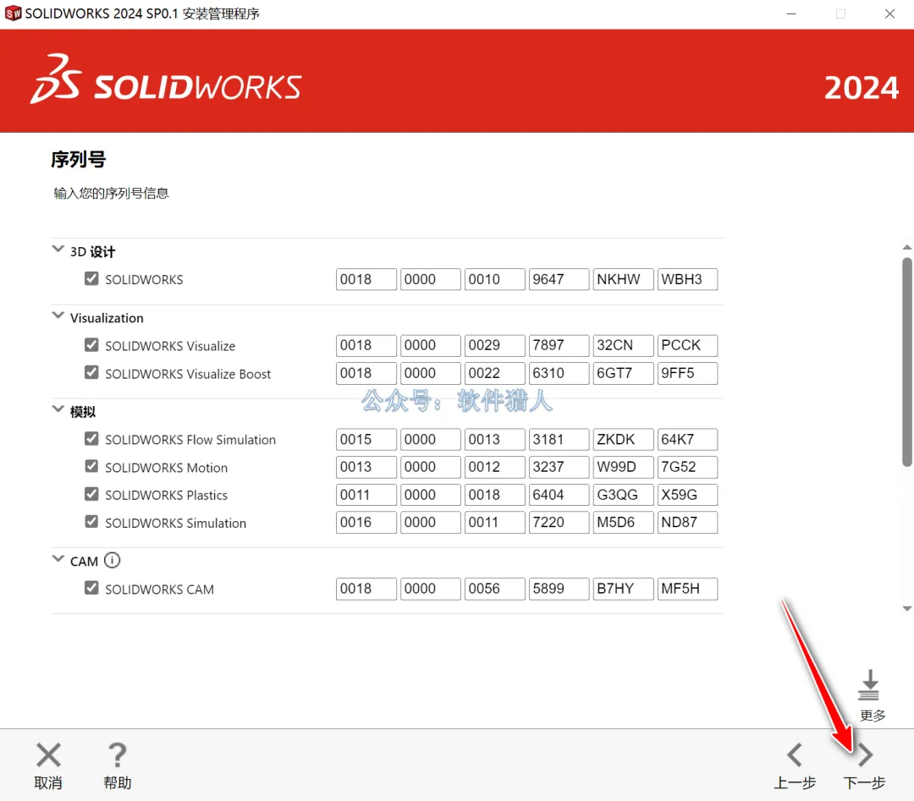
Task: Click the SOLIDWORKS Flow Simulation label
Action: [x=190, y=440]
